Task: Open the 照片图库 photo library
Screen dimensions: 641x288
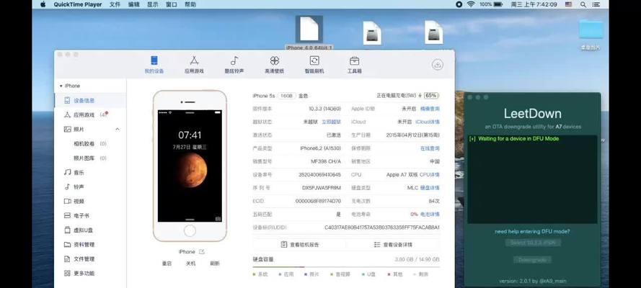Action: pos(84,158)
